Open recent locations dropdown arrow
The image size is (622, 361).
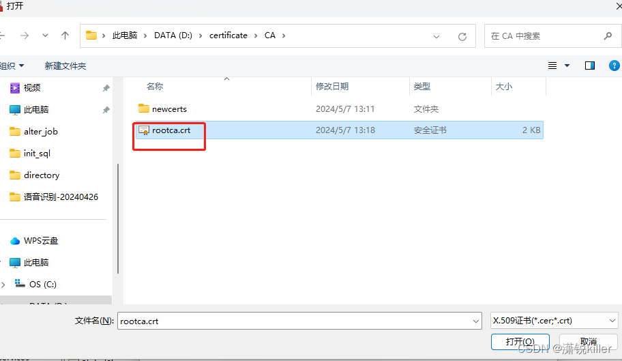[x=45, y=35]
